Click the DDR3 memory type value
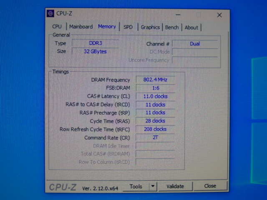This screenshot has height=200, width=267. [x=96, y=43]
